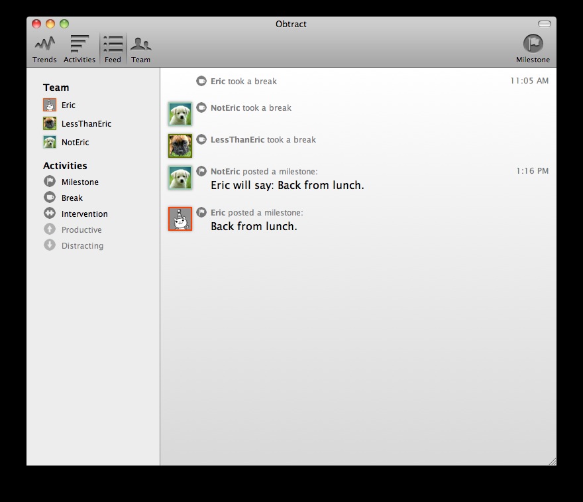583x502 pixels.
Task: Enable the Distracting activity filter icon
Action: pyautogui.click(x=50, y=245)
